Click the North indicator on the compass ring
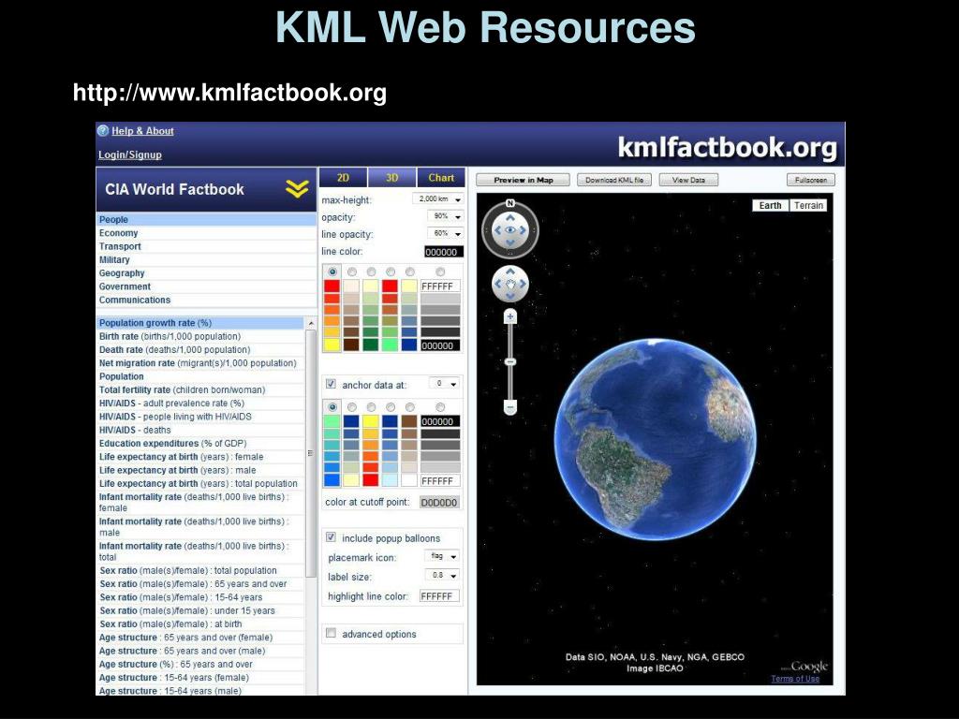Screen dimensions: 959x719 coord(510,203)
